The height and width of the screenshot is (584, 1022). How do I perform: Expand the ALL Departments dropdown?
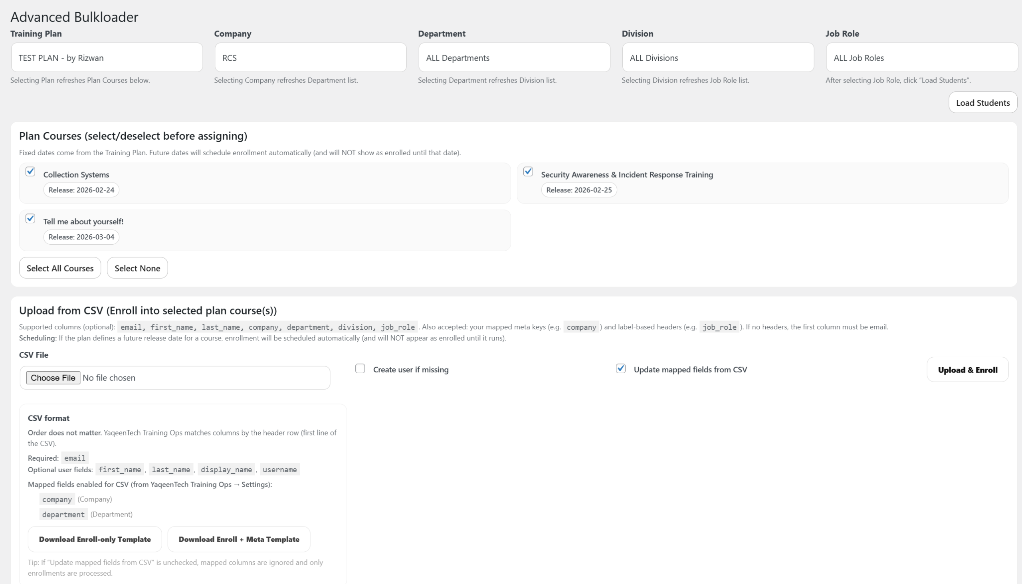click(x=514, y=58)
